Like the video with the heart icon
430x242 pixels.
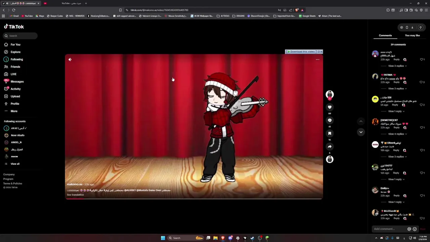coord(330,107)
